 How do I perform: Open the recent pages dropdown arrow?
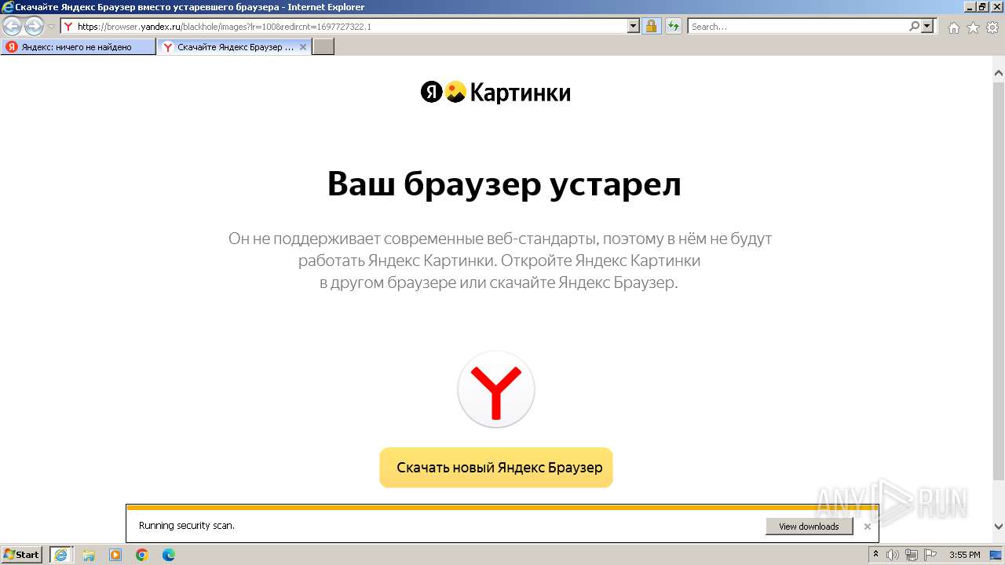[x=52, y=27]
